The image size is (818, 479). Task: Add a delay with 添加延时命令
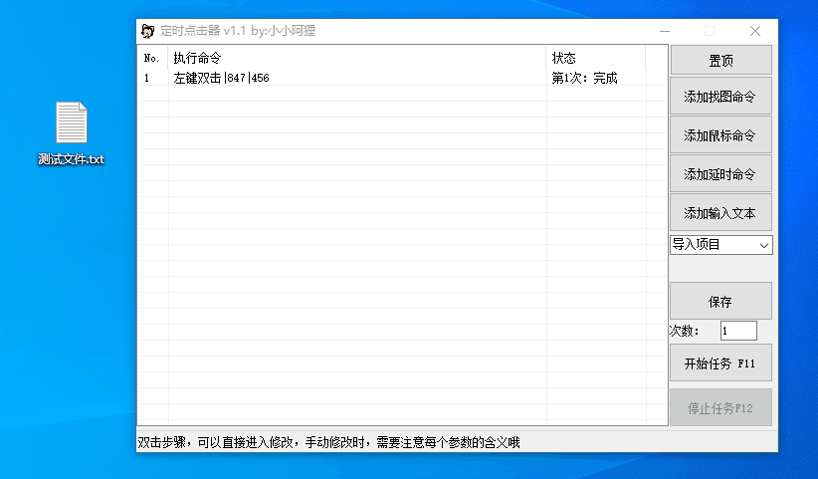pos(720,174)
